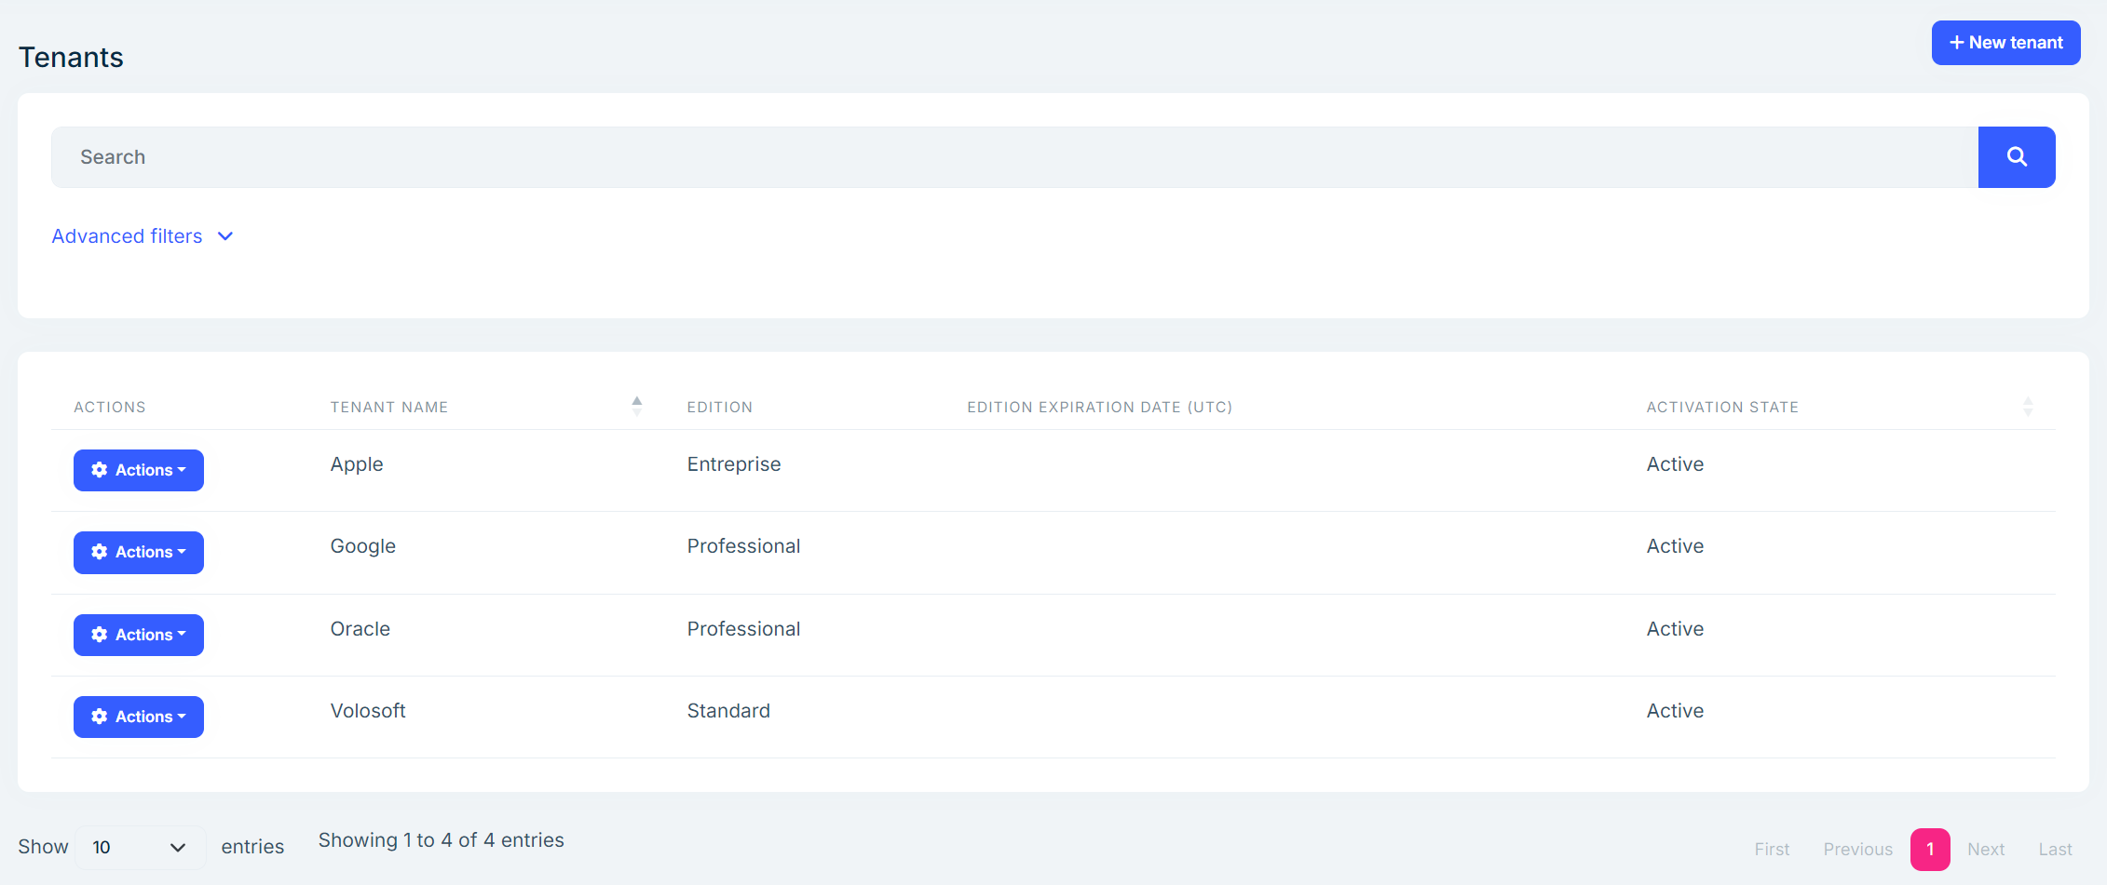Viewport: 2107px width, 885px height.
Task: Click the gear icon on Google's Actions button
Action: 100,552
